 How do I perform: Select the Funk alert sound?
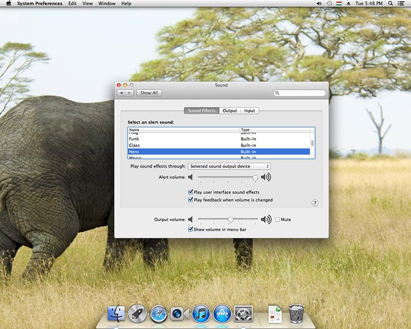point(219,139)
